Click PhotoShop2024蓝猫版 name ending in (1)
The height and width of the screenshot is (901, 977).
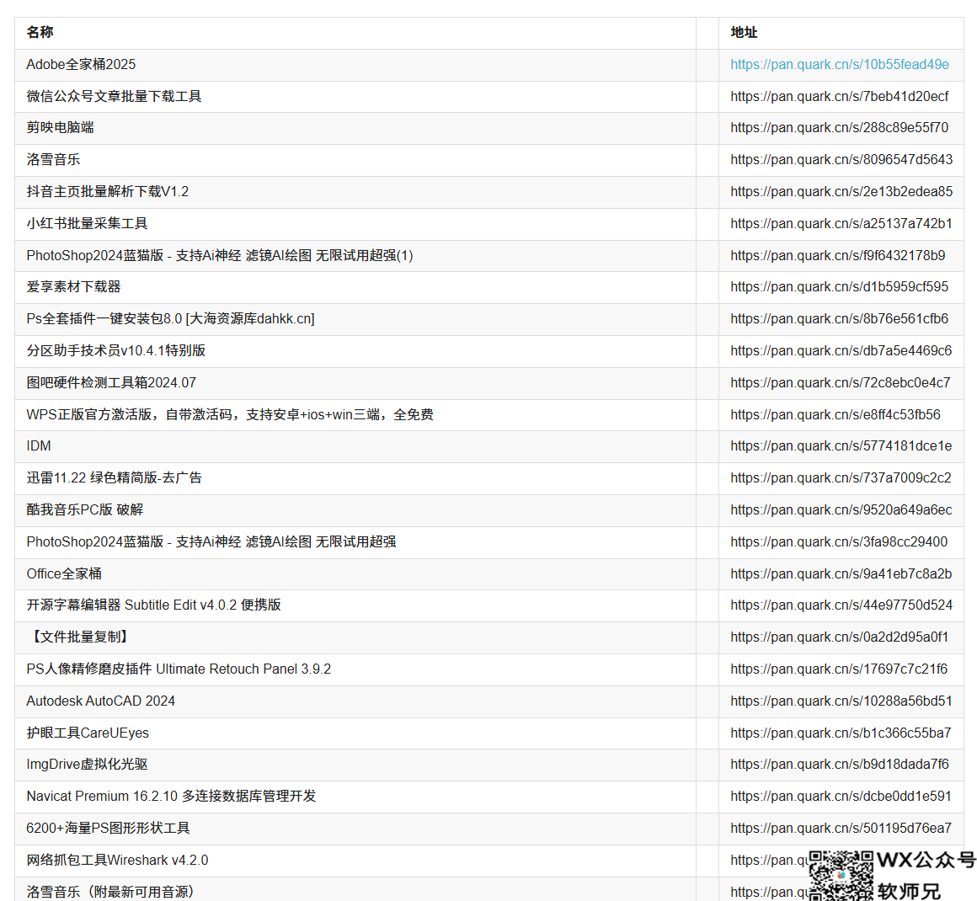click(x=220, y=255)
